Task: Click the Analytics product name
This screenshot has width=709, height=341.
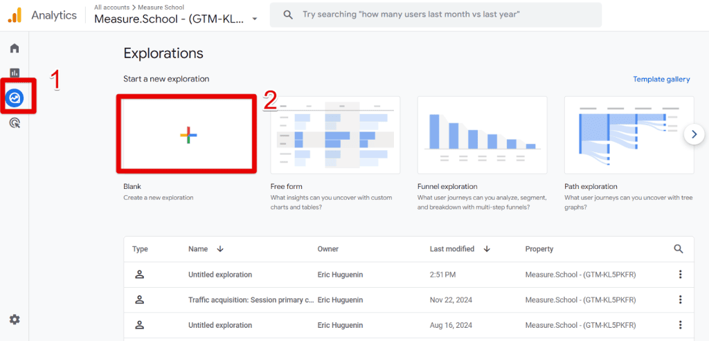Action: pos(54,15)
